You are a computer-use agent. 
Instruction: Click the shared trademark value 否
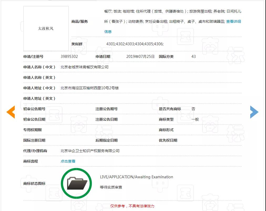pos(193,109)
